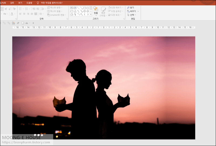This screenshot has width=216, height=146.
Task: Align paragraph text left
Action: point(20,14)
